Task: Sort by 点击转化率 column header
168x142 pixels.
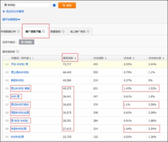Action: (x=156, y=58)
